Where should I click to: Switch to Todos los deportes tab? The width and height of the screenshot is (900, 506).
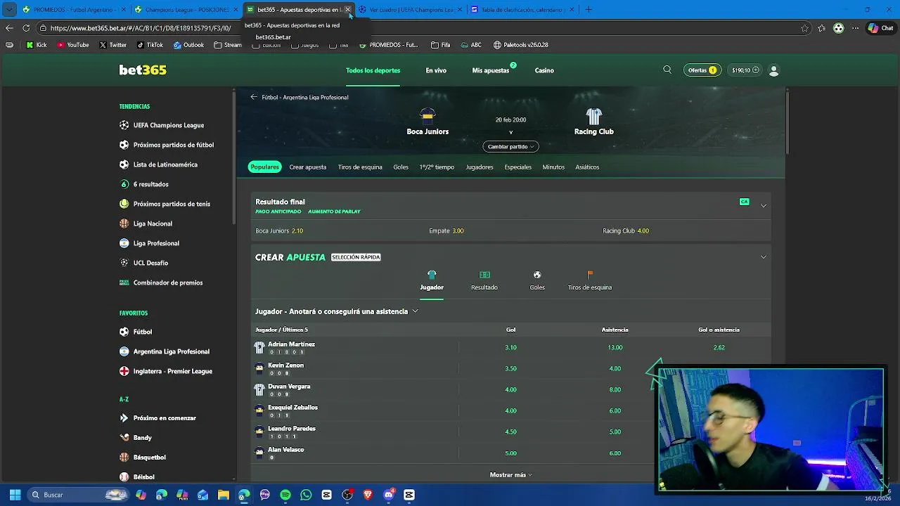pyautogui.click(x=373, y=70)
